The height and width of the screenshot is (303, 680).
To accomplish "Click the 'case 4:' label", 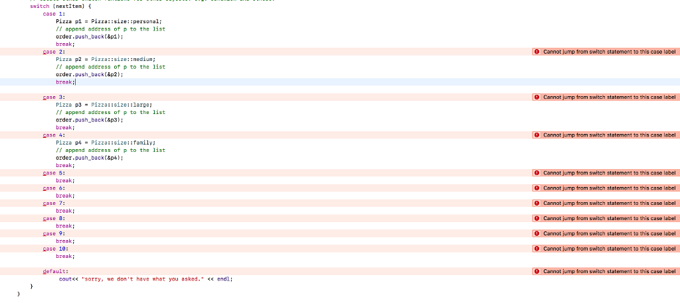I will pyautogui.click(x=54, y=135).
